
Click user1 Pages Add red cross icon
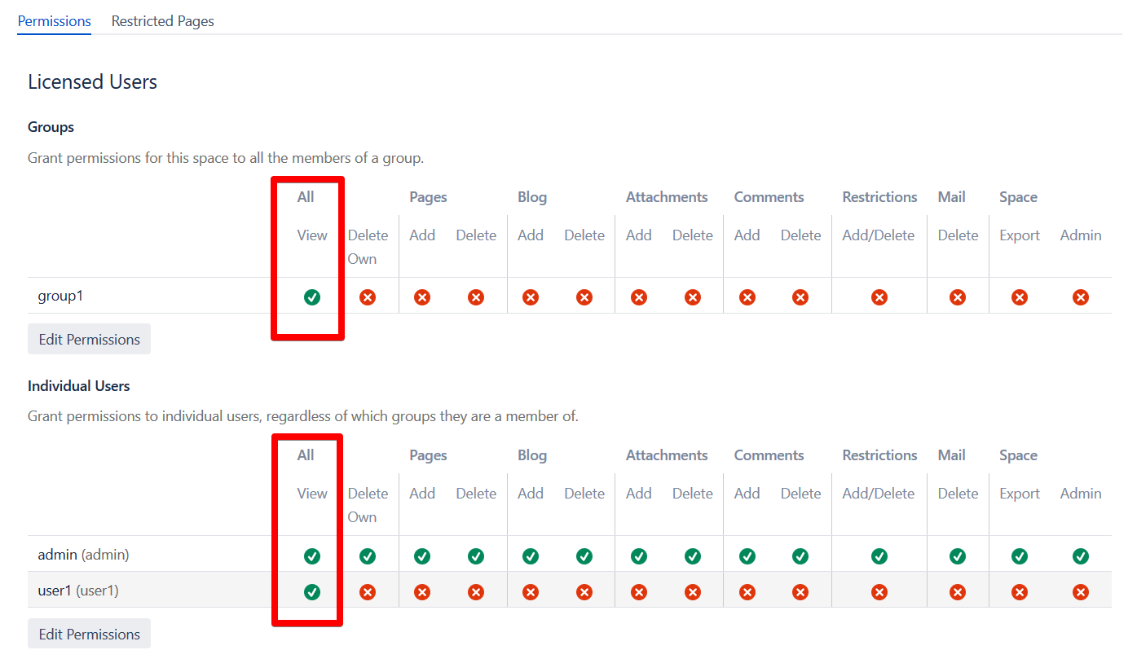pyautogui.click(x=422, y=592)
